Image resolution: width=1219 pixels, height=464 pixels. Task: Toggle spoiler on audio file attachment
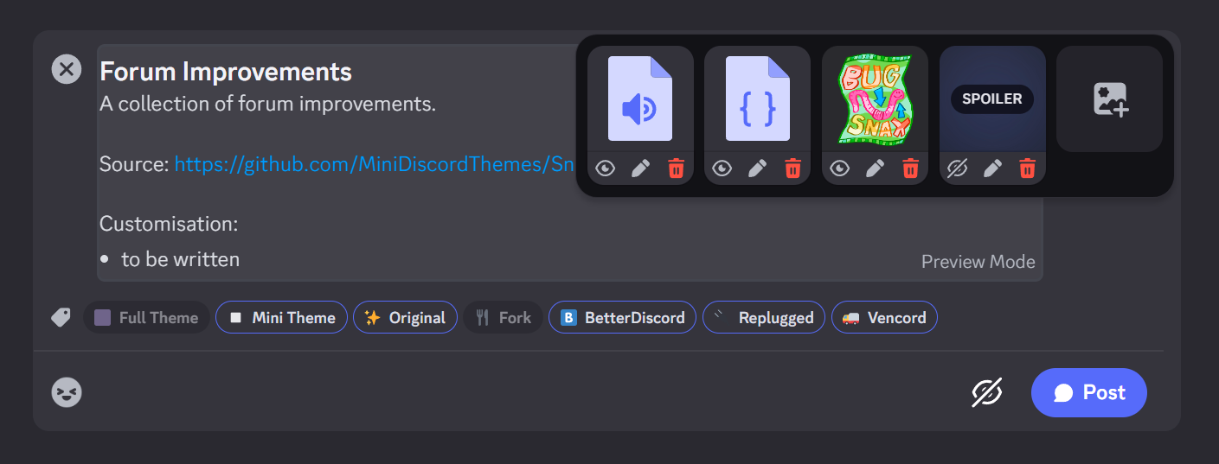(606, 168)
